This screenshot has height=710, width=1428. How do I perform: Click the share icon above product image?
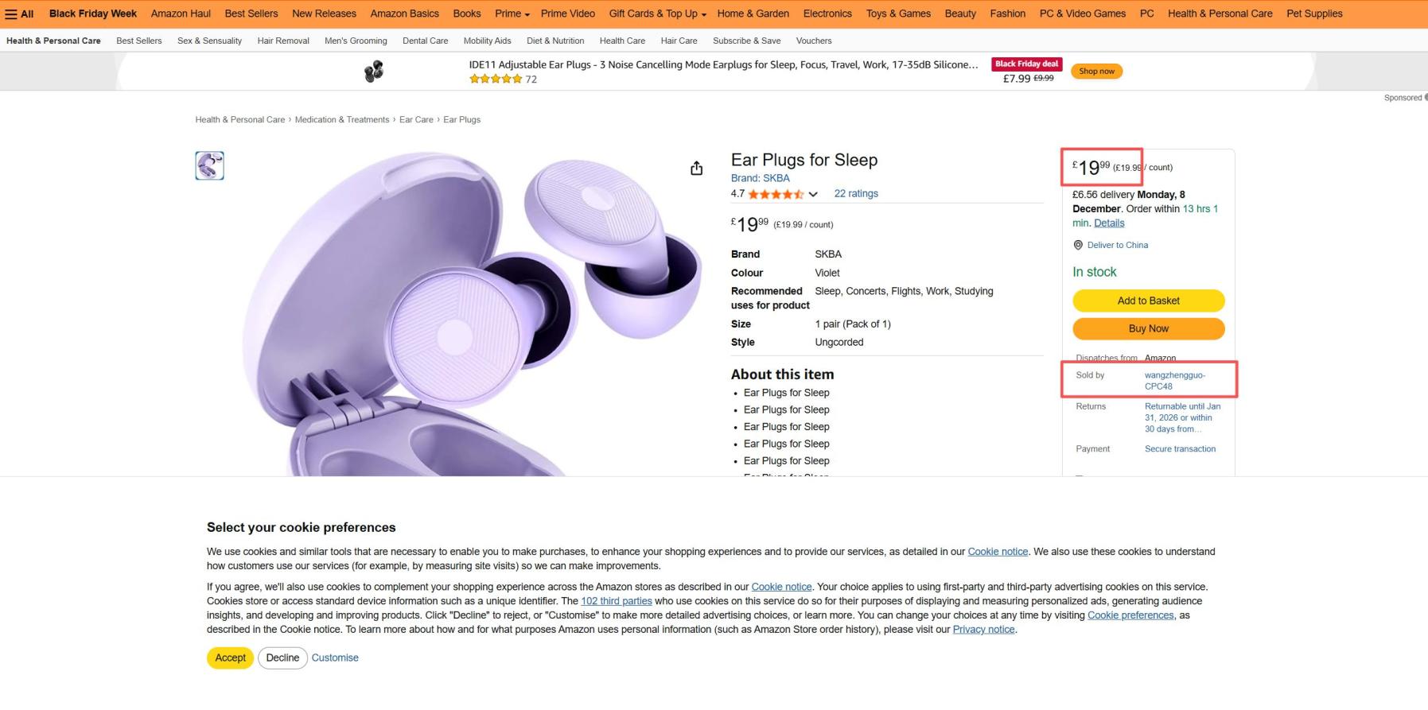[x=696, y=169]
